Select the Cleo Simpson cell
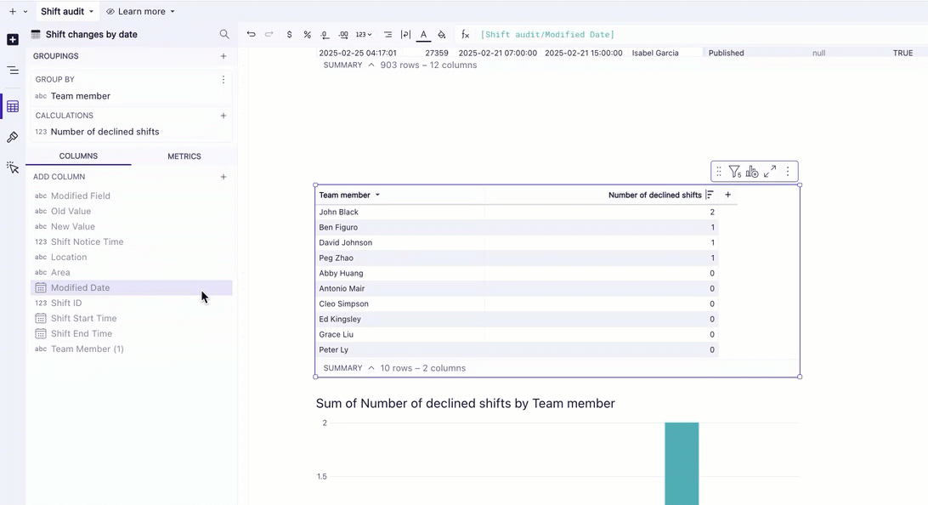The height and width of the screenshot is (505, 928). pyautogui.click(x=400, y=304)
